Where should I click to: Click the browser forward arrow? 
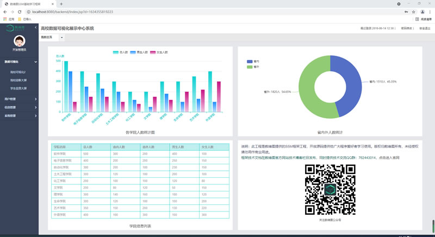(x=12, y=12)
